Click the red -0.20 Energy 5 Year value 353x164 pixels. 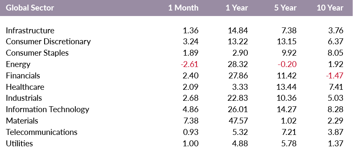click(x=287, y=64)
